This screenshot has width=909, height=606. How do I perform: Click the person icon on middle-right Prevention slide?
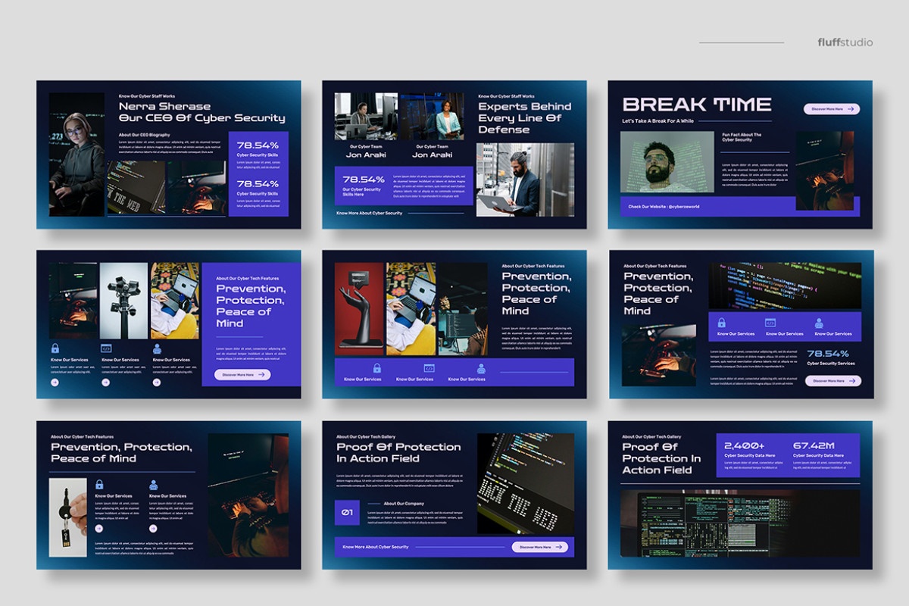(481, 368)
